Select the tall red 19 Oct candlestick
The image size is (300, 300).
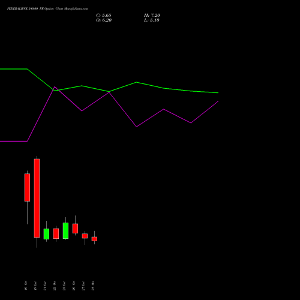click(x=37, y=198)
